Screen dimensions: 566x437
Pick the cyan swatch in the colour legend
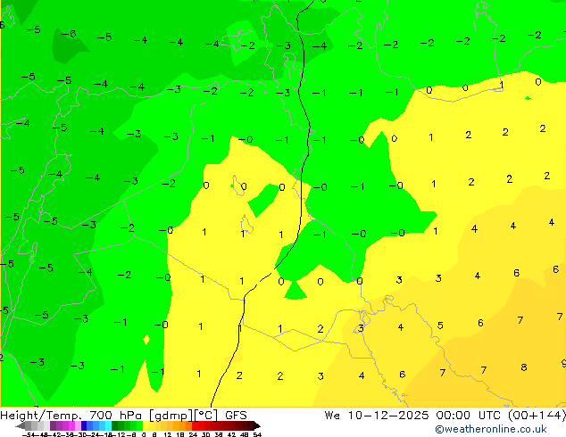coord(108,425)
